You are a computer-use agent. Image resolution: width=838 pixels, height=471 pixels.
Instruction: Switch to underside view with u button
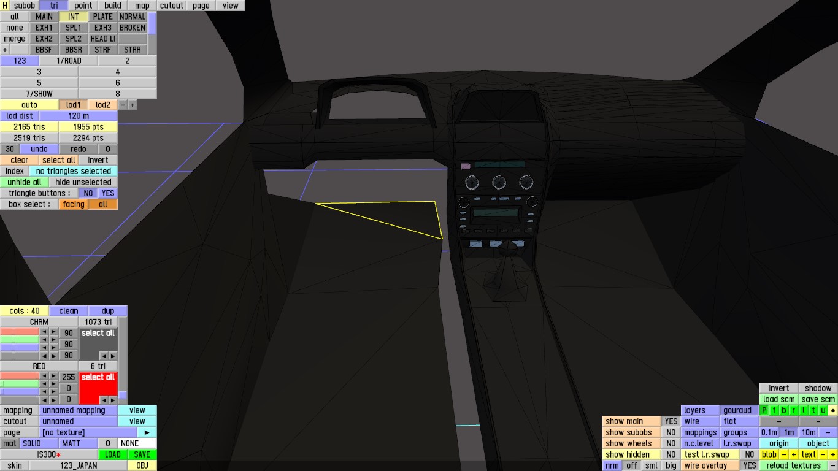[823, 410]
